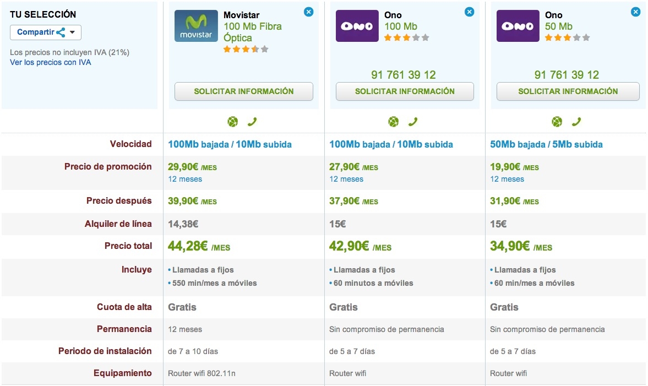Viewport: 648px width, 386px height.
Task: Click the share icon in Compartir
Action: [x=61, y=32]
